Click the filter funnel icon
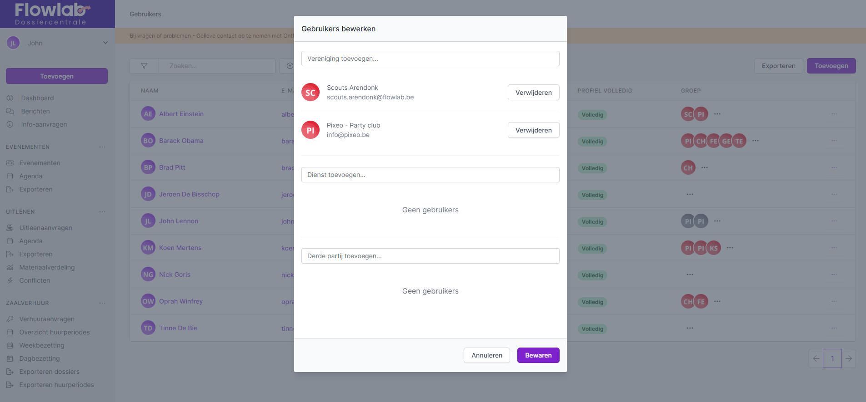866x402 pixels. click(x=144, y=66)
